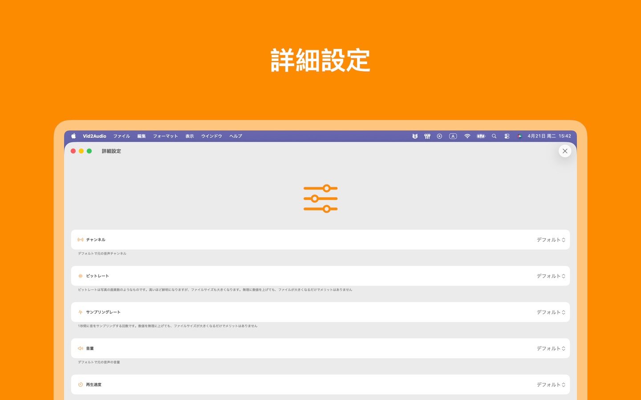Open the ヘルプ menu
Image resolution: width=641 pixels, height=400 pixels.
pos(236,136)
